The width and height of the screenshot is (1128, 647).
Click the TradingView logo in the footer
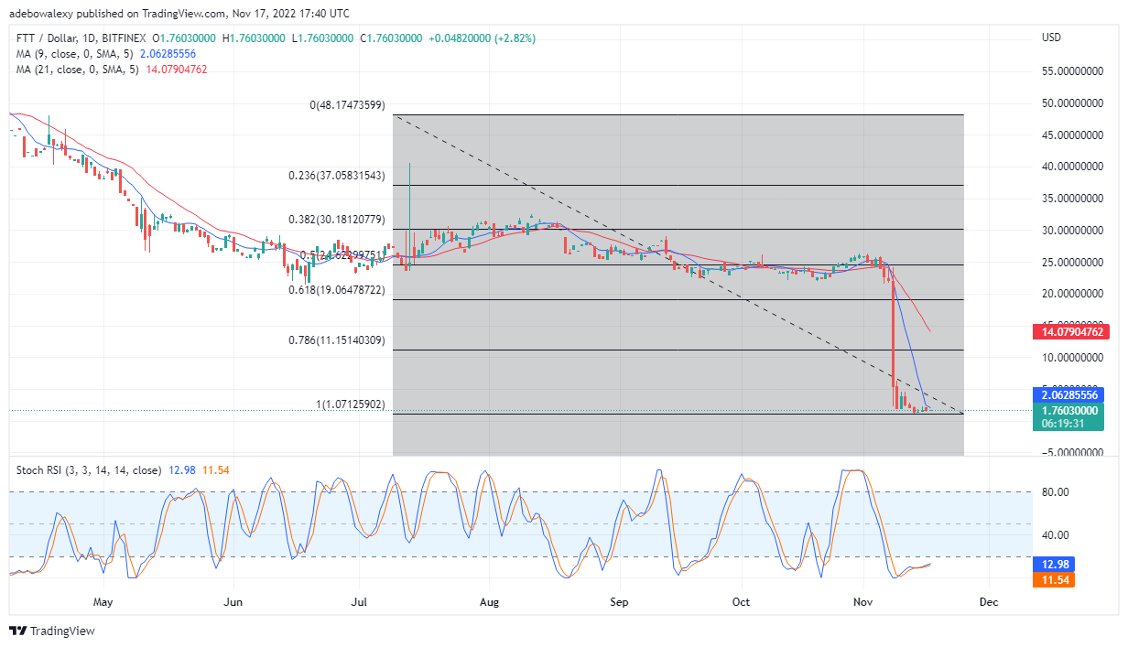(x=52, y=631)
